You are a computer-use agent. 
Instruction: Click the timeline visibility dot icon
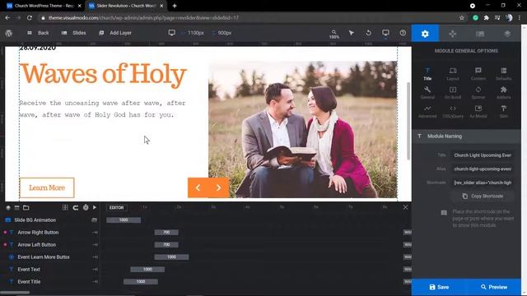point(8,208)
